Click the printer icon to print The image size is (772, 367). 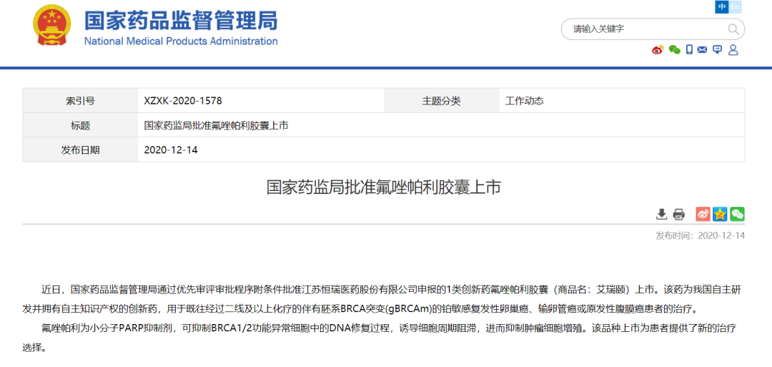pos(679,215)
